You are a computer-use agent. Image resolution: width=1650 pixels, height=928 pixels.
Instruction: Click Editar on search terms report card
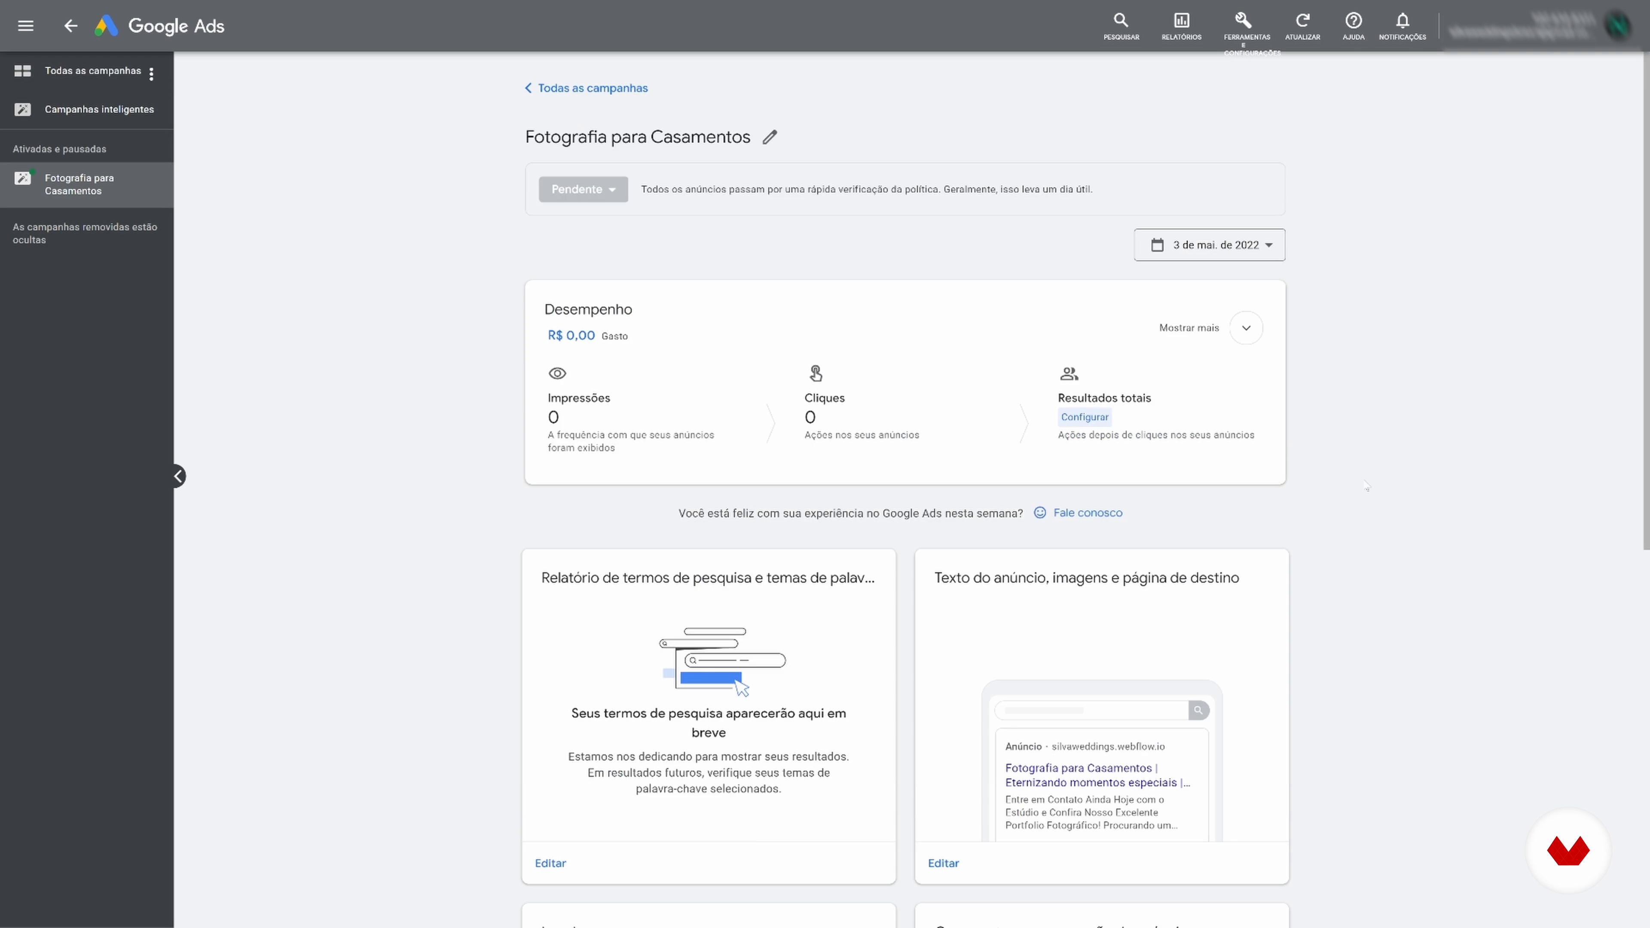click(550, 863)
